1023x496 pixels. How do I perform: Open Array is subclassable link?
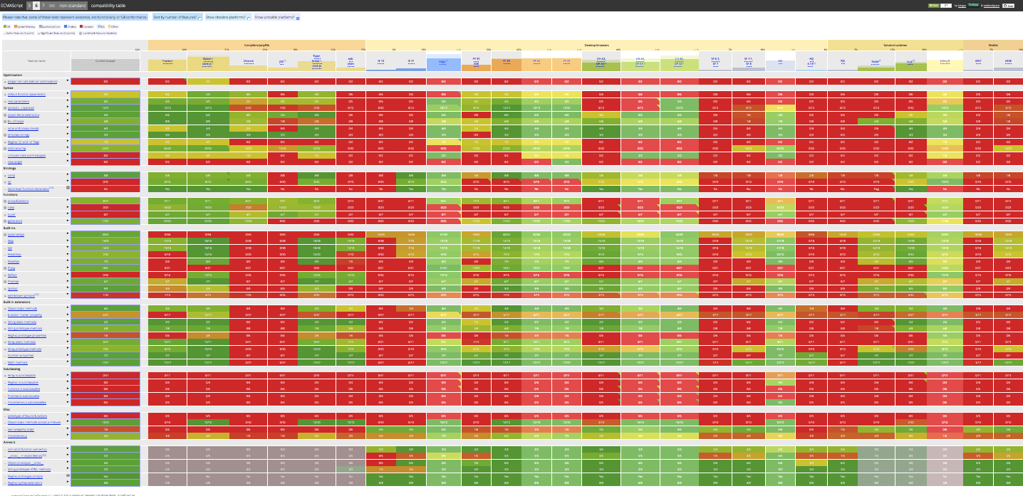point(21,375)
